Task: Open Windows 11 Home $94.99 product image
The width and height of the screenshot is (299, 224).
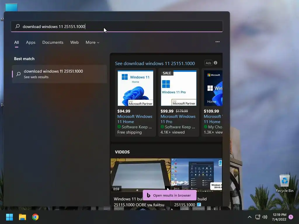Action: (135, 88)
